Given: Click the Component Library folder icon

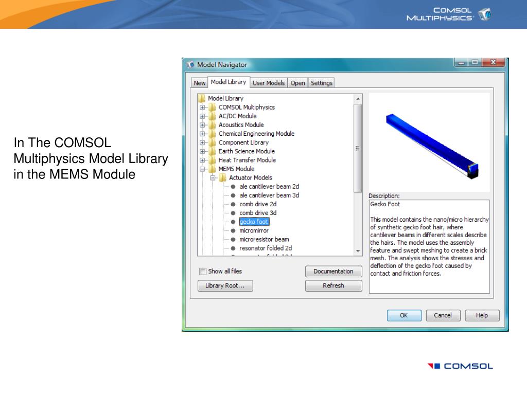Looking at the screenshot, I should click(x=212, y=142).
